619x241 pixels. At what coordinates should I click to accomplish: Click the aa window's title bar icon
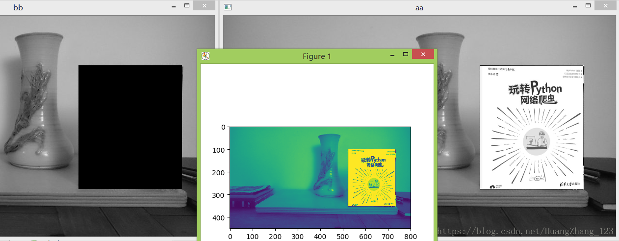point(228,7)
